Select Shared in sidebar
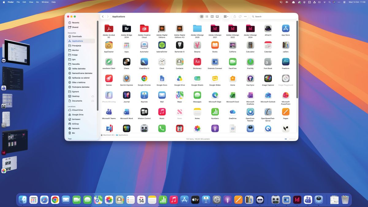368x207 pixels. [x=81, y=27]
